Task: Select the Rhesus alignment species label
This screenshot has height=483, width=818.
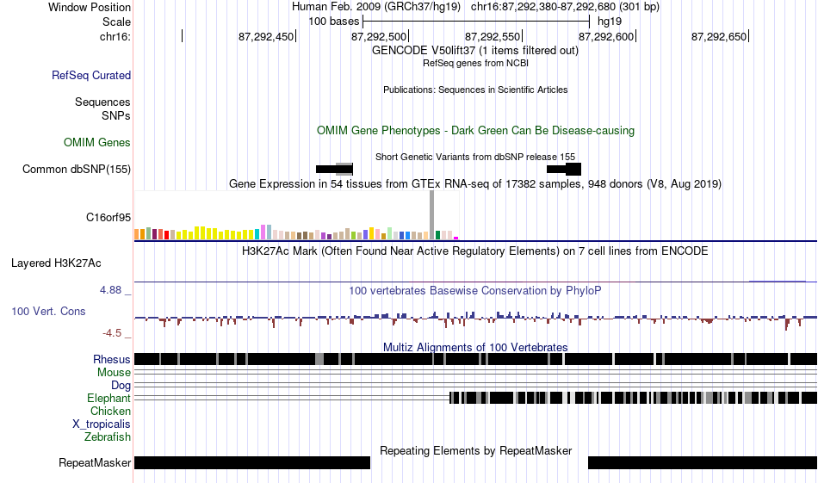Action: click(112, 359)
